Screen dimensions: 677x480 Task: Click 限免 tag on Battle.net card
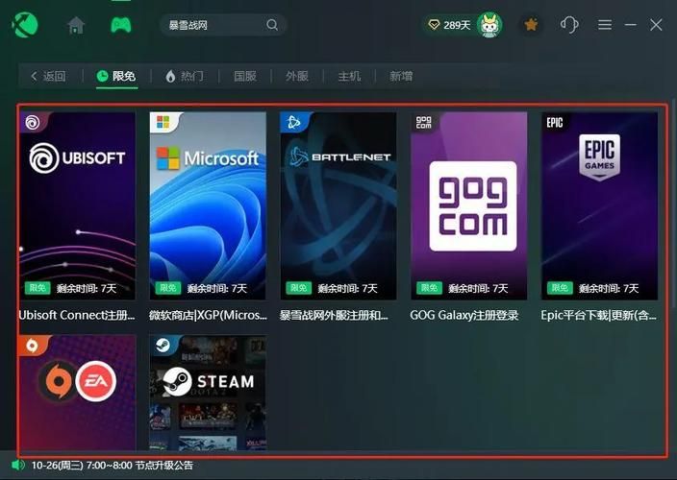click(299, 288)
